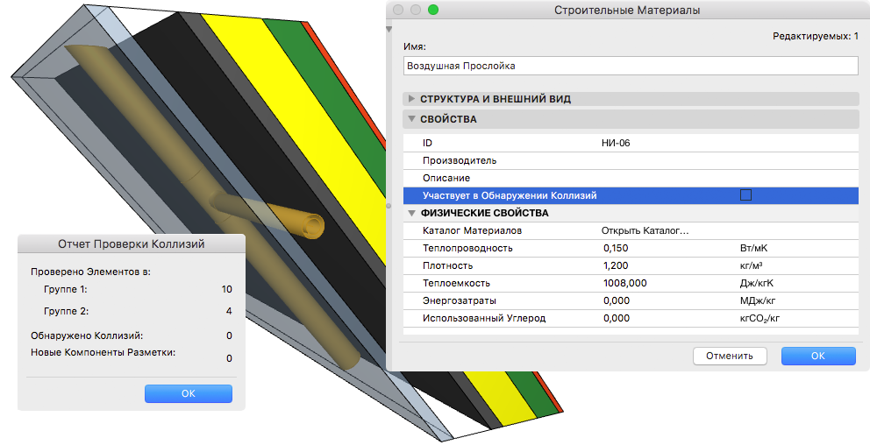This screenshot has width=870, height=445.
Task: Click the small triangle at dialog's left edge
Action: 389,29
